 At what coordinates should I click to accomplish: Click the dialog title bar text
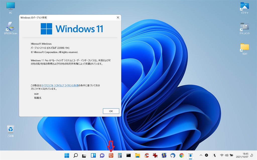tap(34, 18)
